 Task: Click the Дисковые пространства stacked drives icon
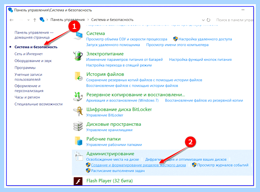coord(78,126)
